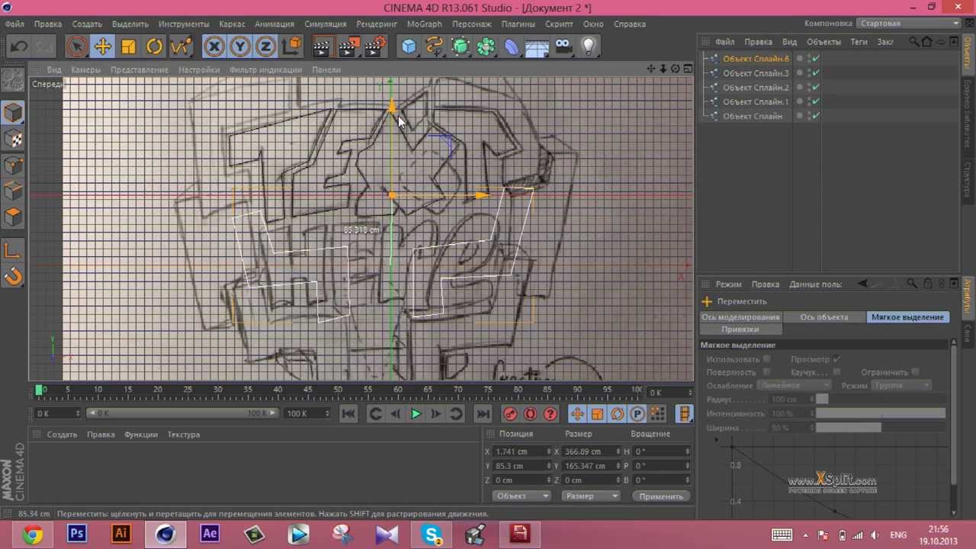Click the X position field 1.741 cm
This screenshot has width=976, height=549.
pos(522,451)
